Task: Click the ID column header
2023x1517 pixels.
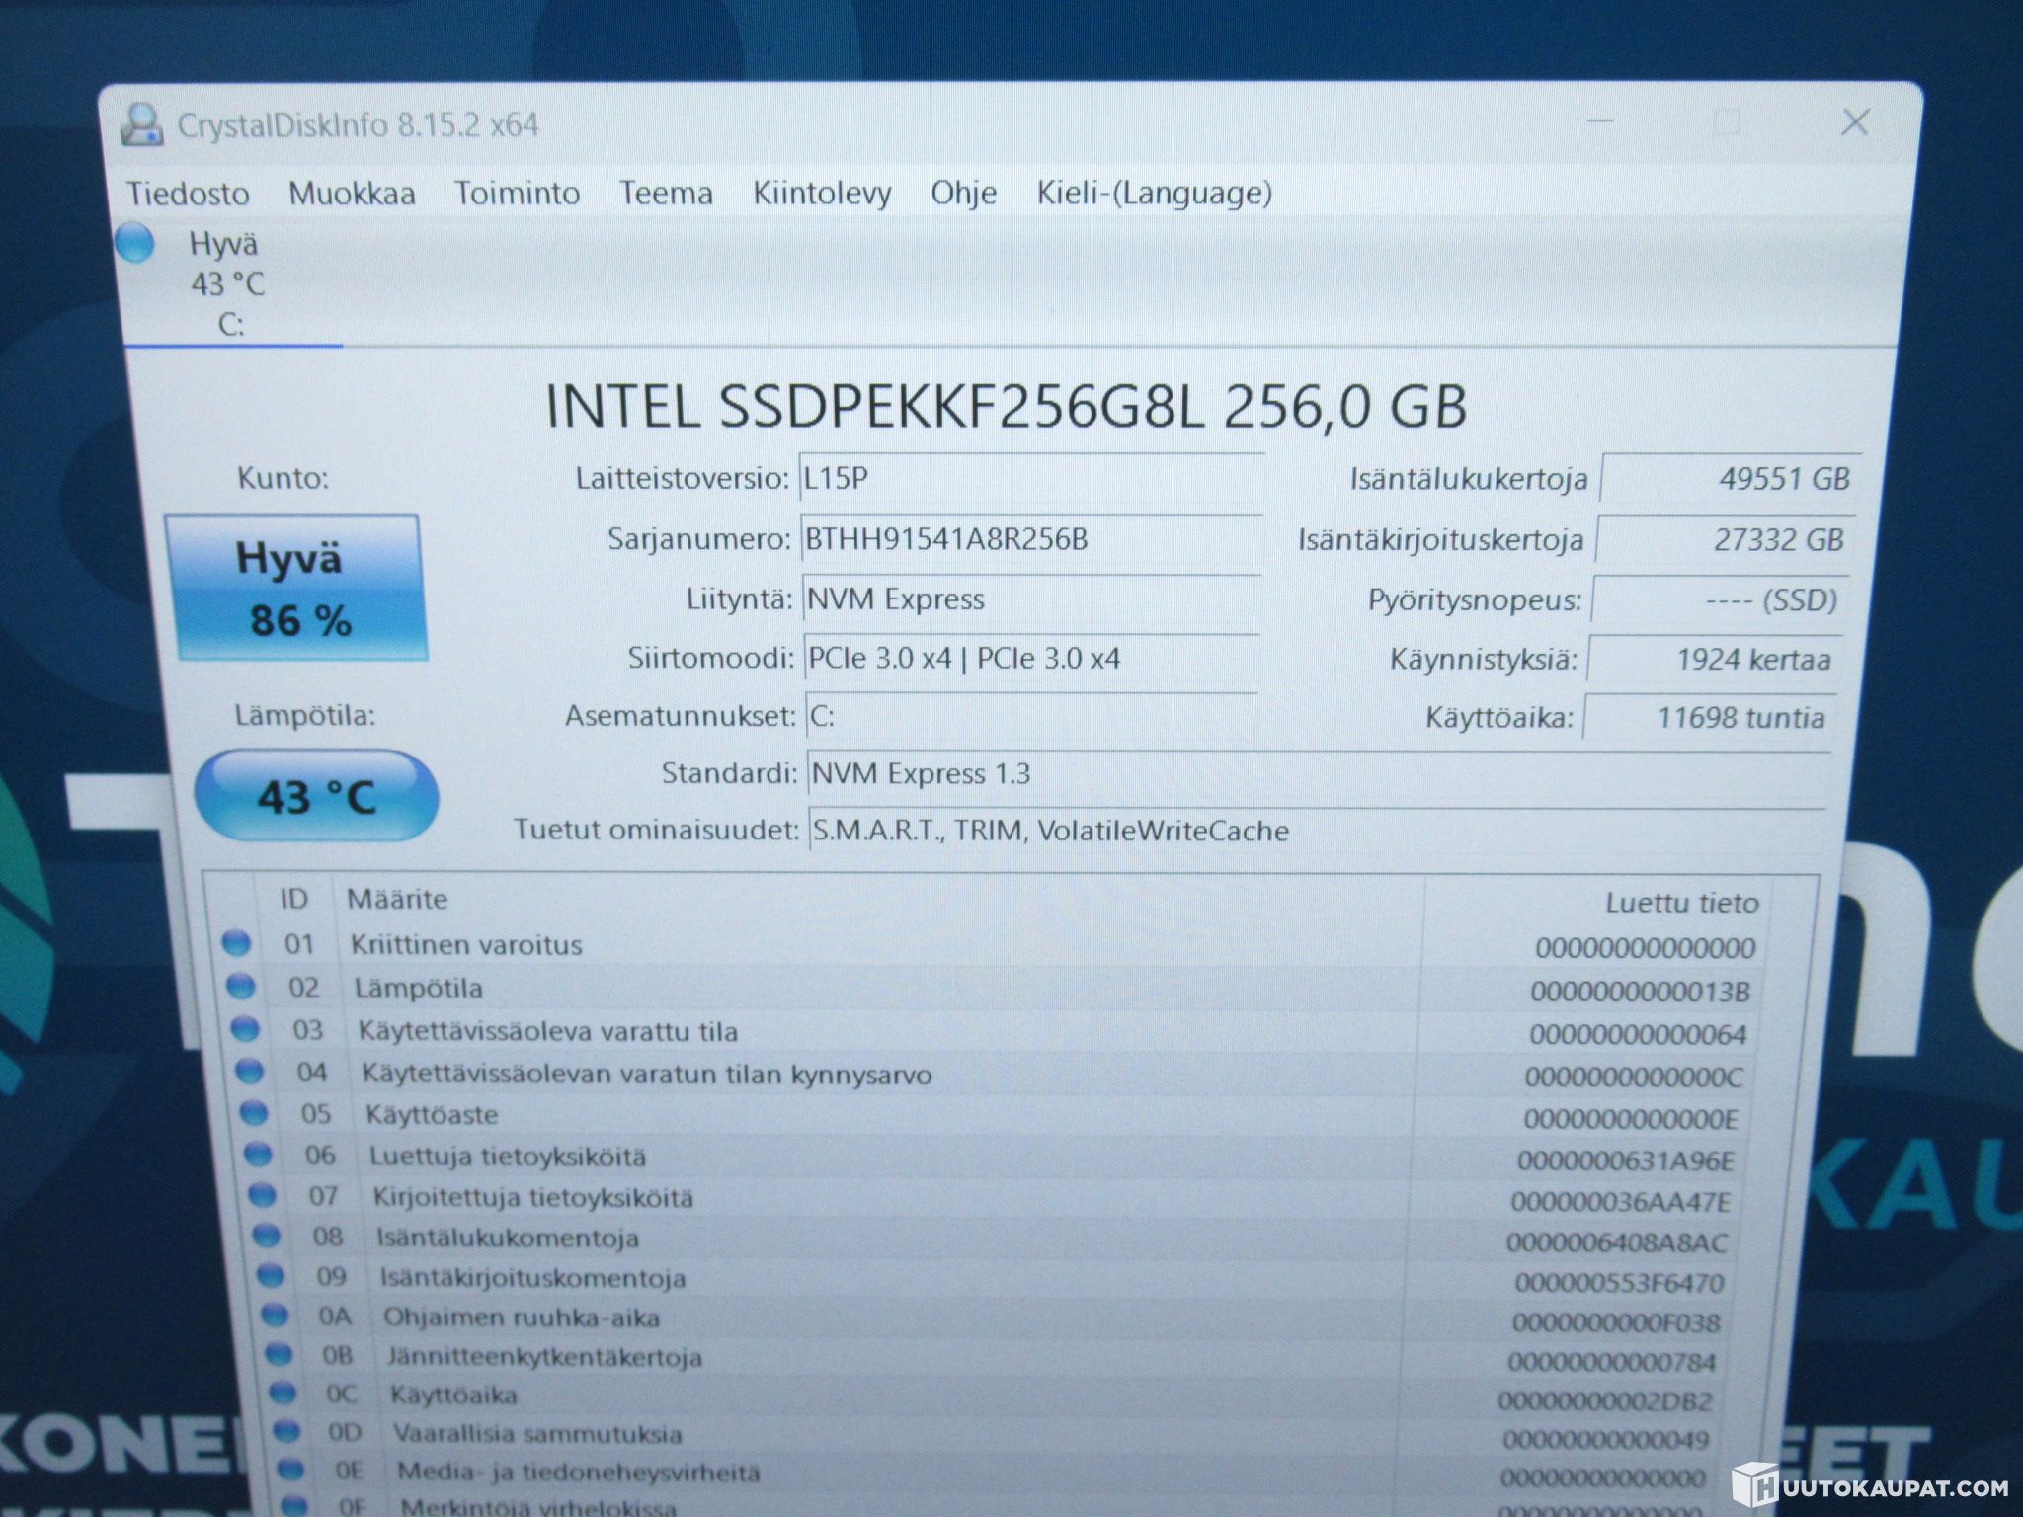Action: tap(294, 899)
